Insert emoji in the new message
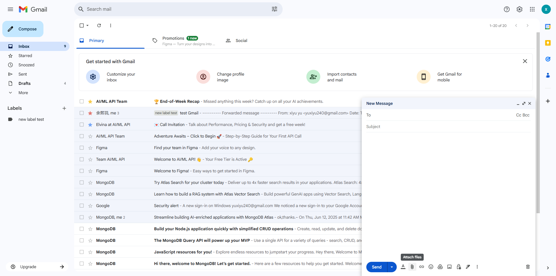556x276 pixels. (431, 267)
